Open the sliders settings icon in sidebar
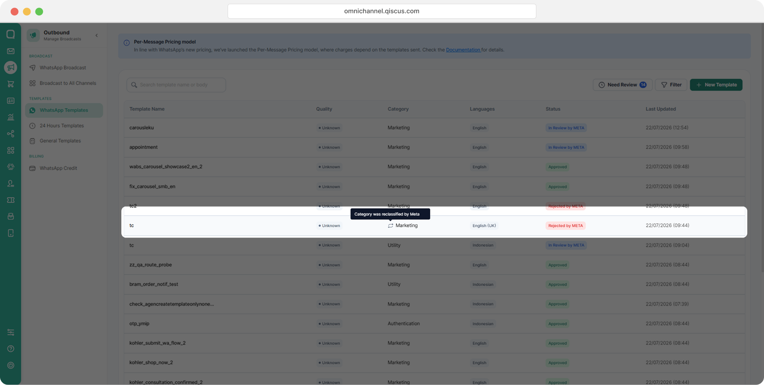 (11, 332)
